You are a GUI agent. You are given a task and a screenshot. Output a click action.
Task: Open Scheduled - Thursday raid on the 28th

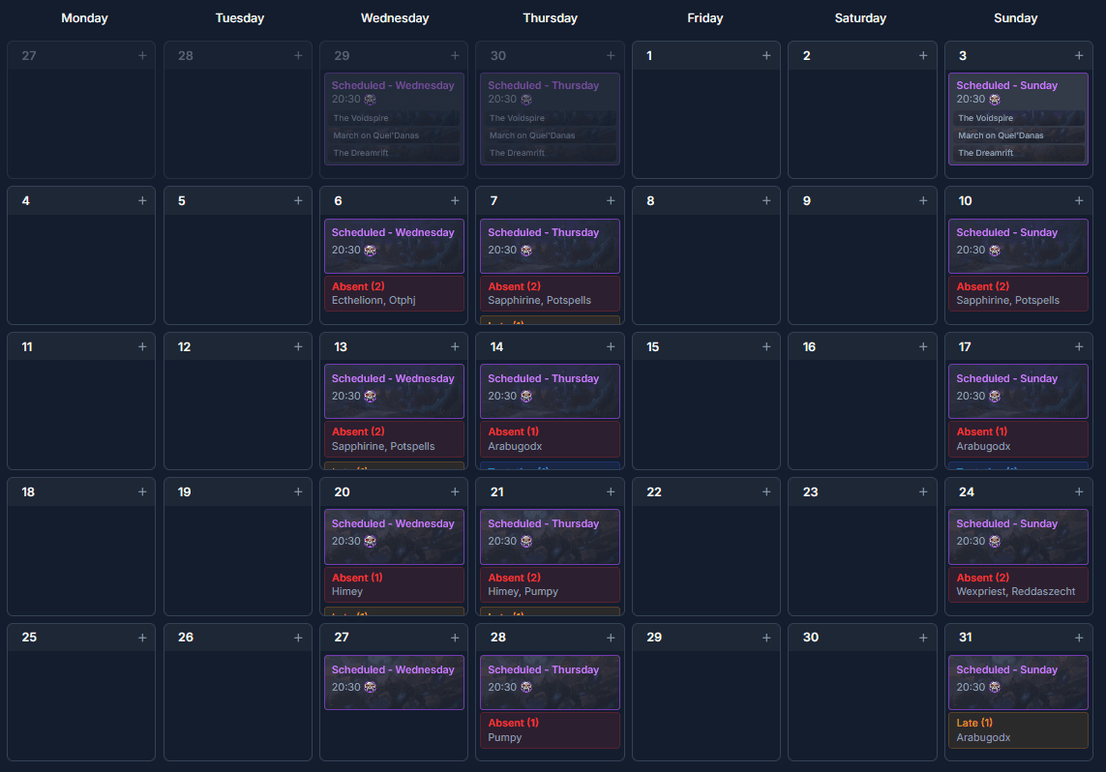pos(550,682)
